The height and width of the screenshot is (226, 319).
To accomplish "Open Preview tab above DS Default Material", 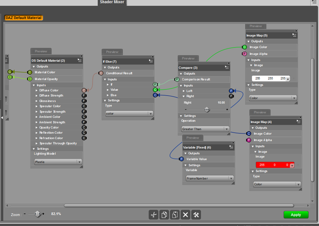I will click(41, 51).
